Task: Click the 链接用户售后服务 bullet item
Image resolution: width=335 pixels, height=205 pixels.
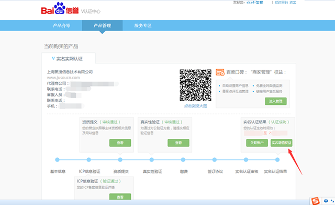Action: pyautogui.click(x=269, y=91)
